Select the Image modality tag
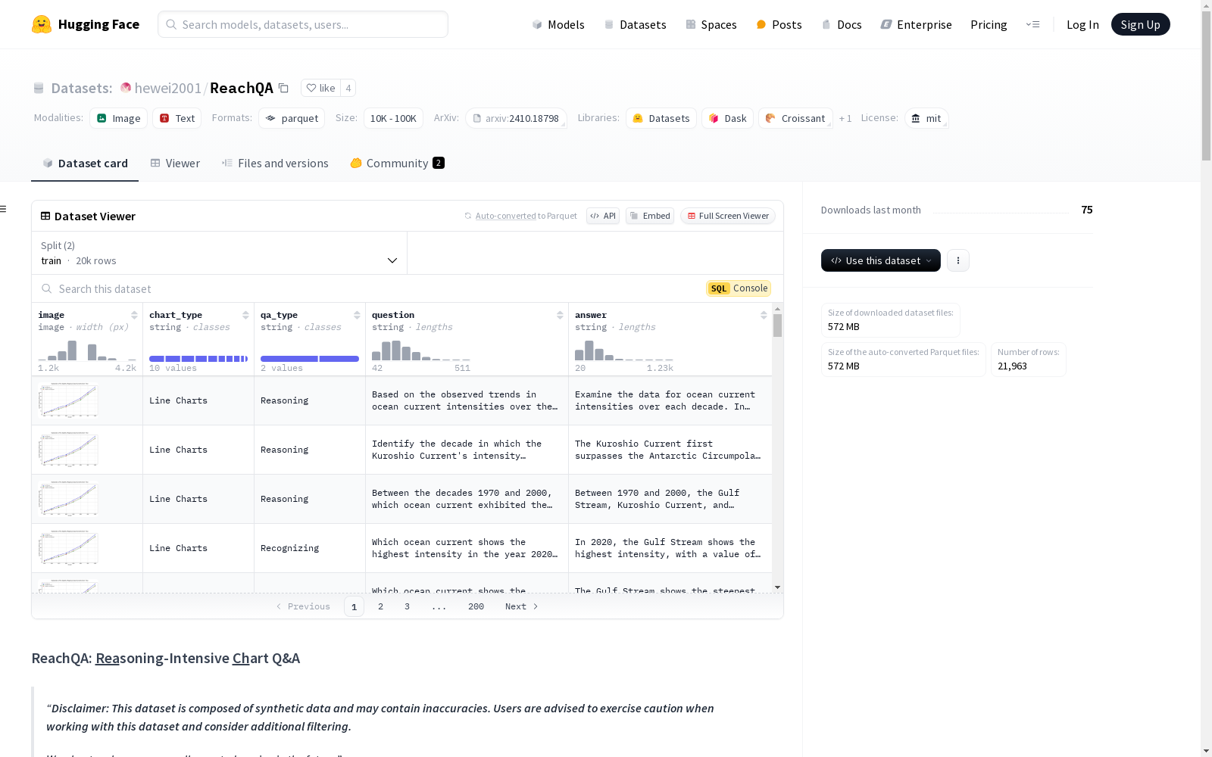Viewport: 1212px width, 757px height. (118, 118)
